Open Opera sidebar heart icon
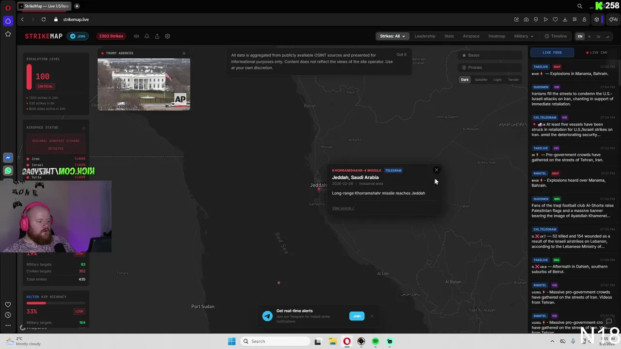 (8, 304)
